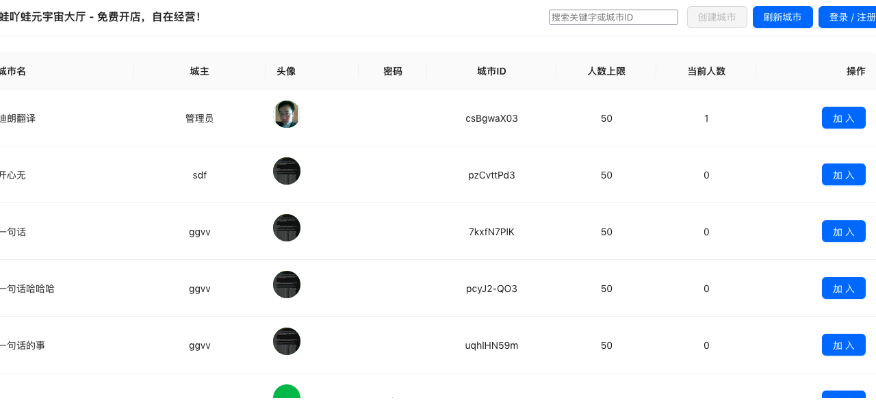Screen dimensions: 876x409
Task: Click the 城主 column header
Action: [200, 71]
